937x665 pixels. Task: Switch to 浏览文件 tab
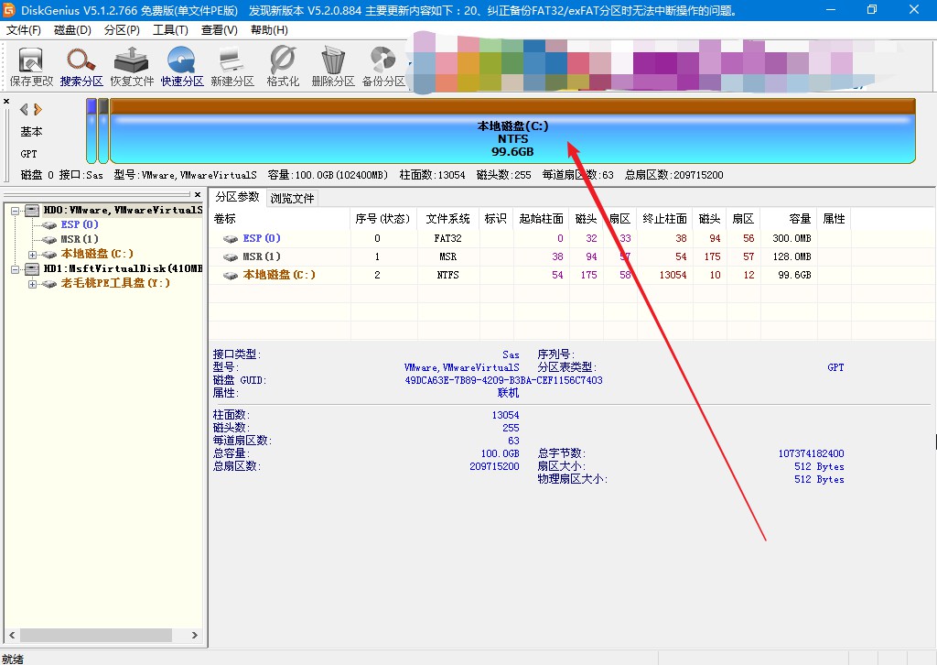coord(292,198)
